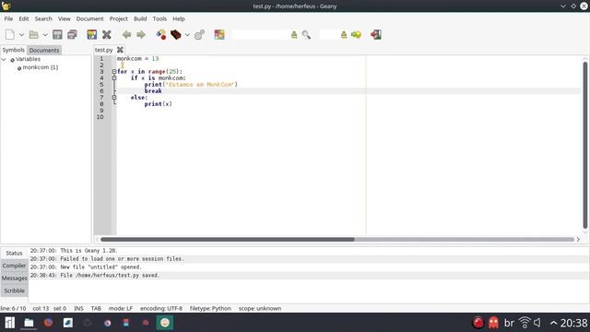Click the Build brick icon
Screen dimensions: 590x332
pos(176,35)
